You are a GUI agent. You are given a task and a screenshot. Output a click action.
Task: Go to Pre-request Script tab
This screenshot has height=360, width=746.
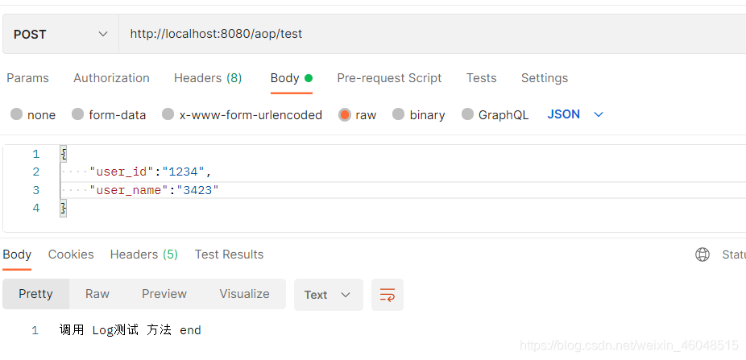tap(389, 78)
